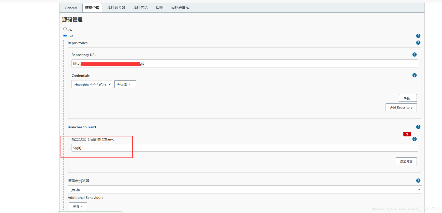Show help for Repository URL field

click(x=414, y=55)
